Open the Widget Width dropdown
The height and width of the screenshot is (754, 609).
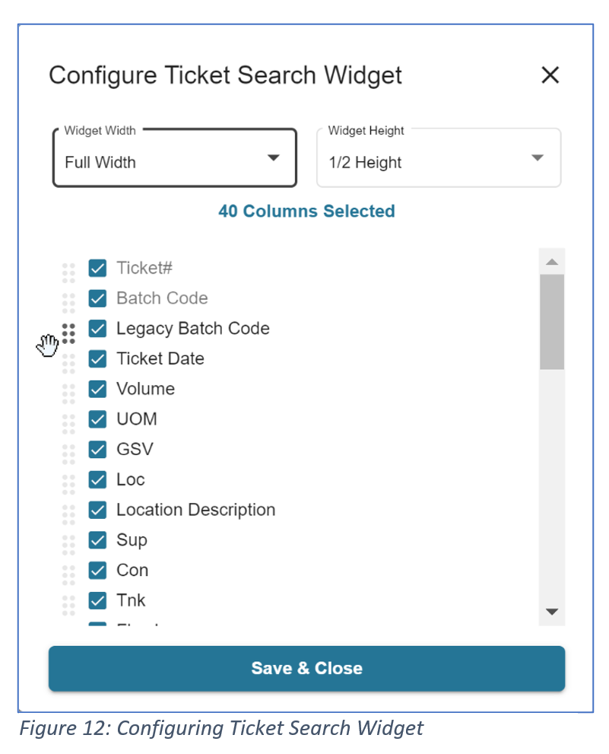pyautogui.click(x=174, y=158)
